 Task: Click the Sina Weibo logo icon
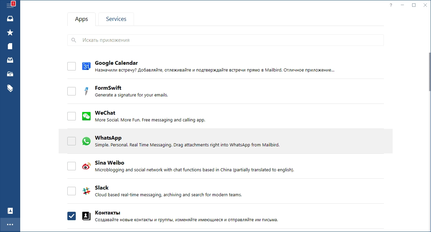pos(86,166)
